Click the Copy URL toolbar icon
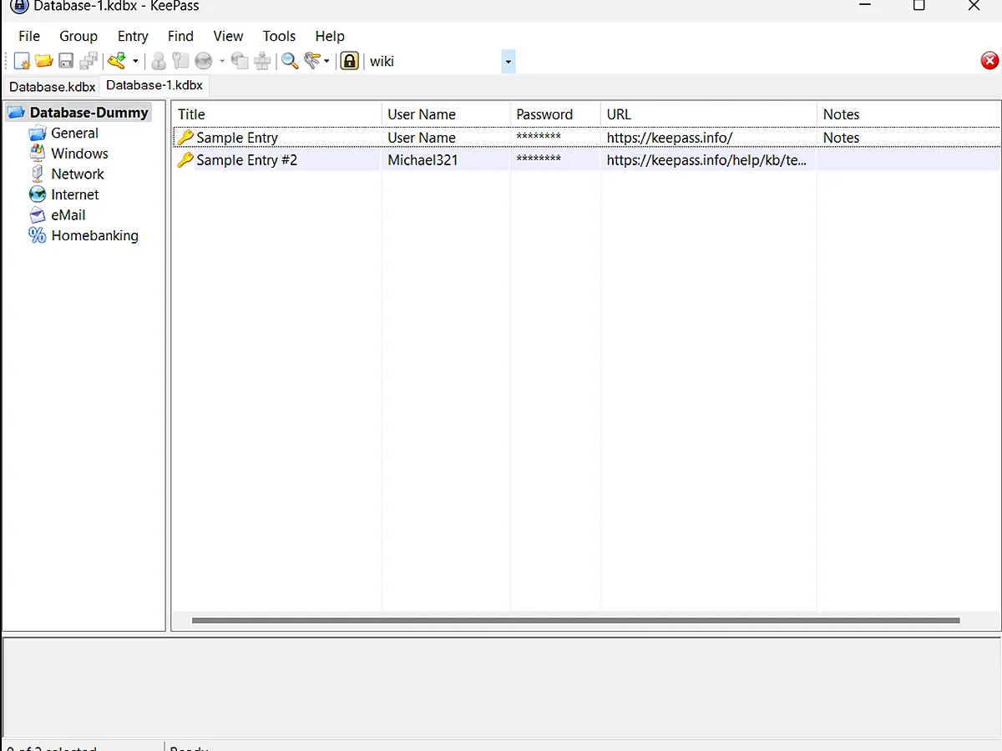This screenshot has height=751, width=1002. [240, 61]
